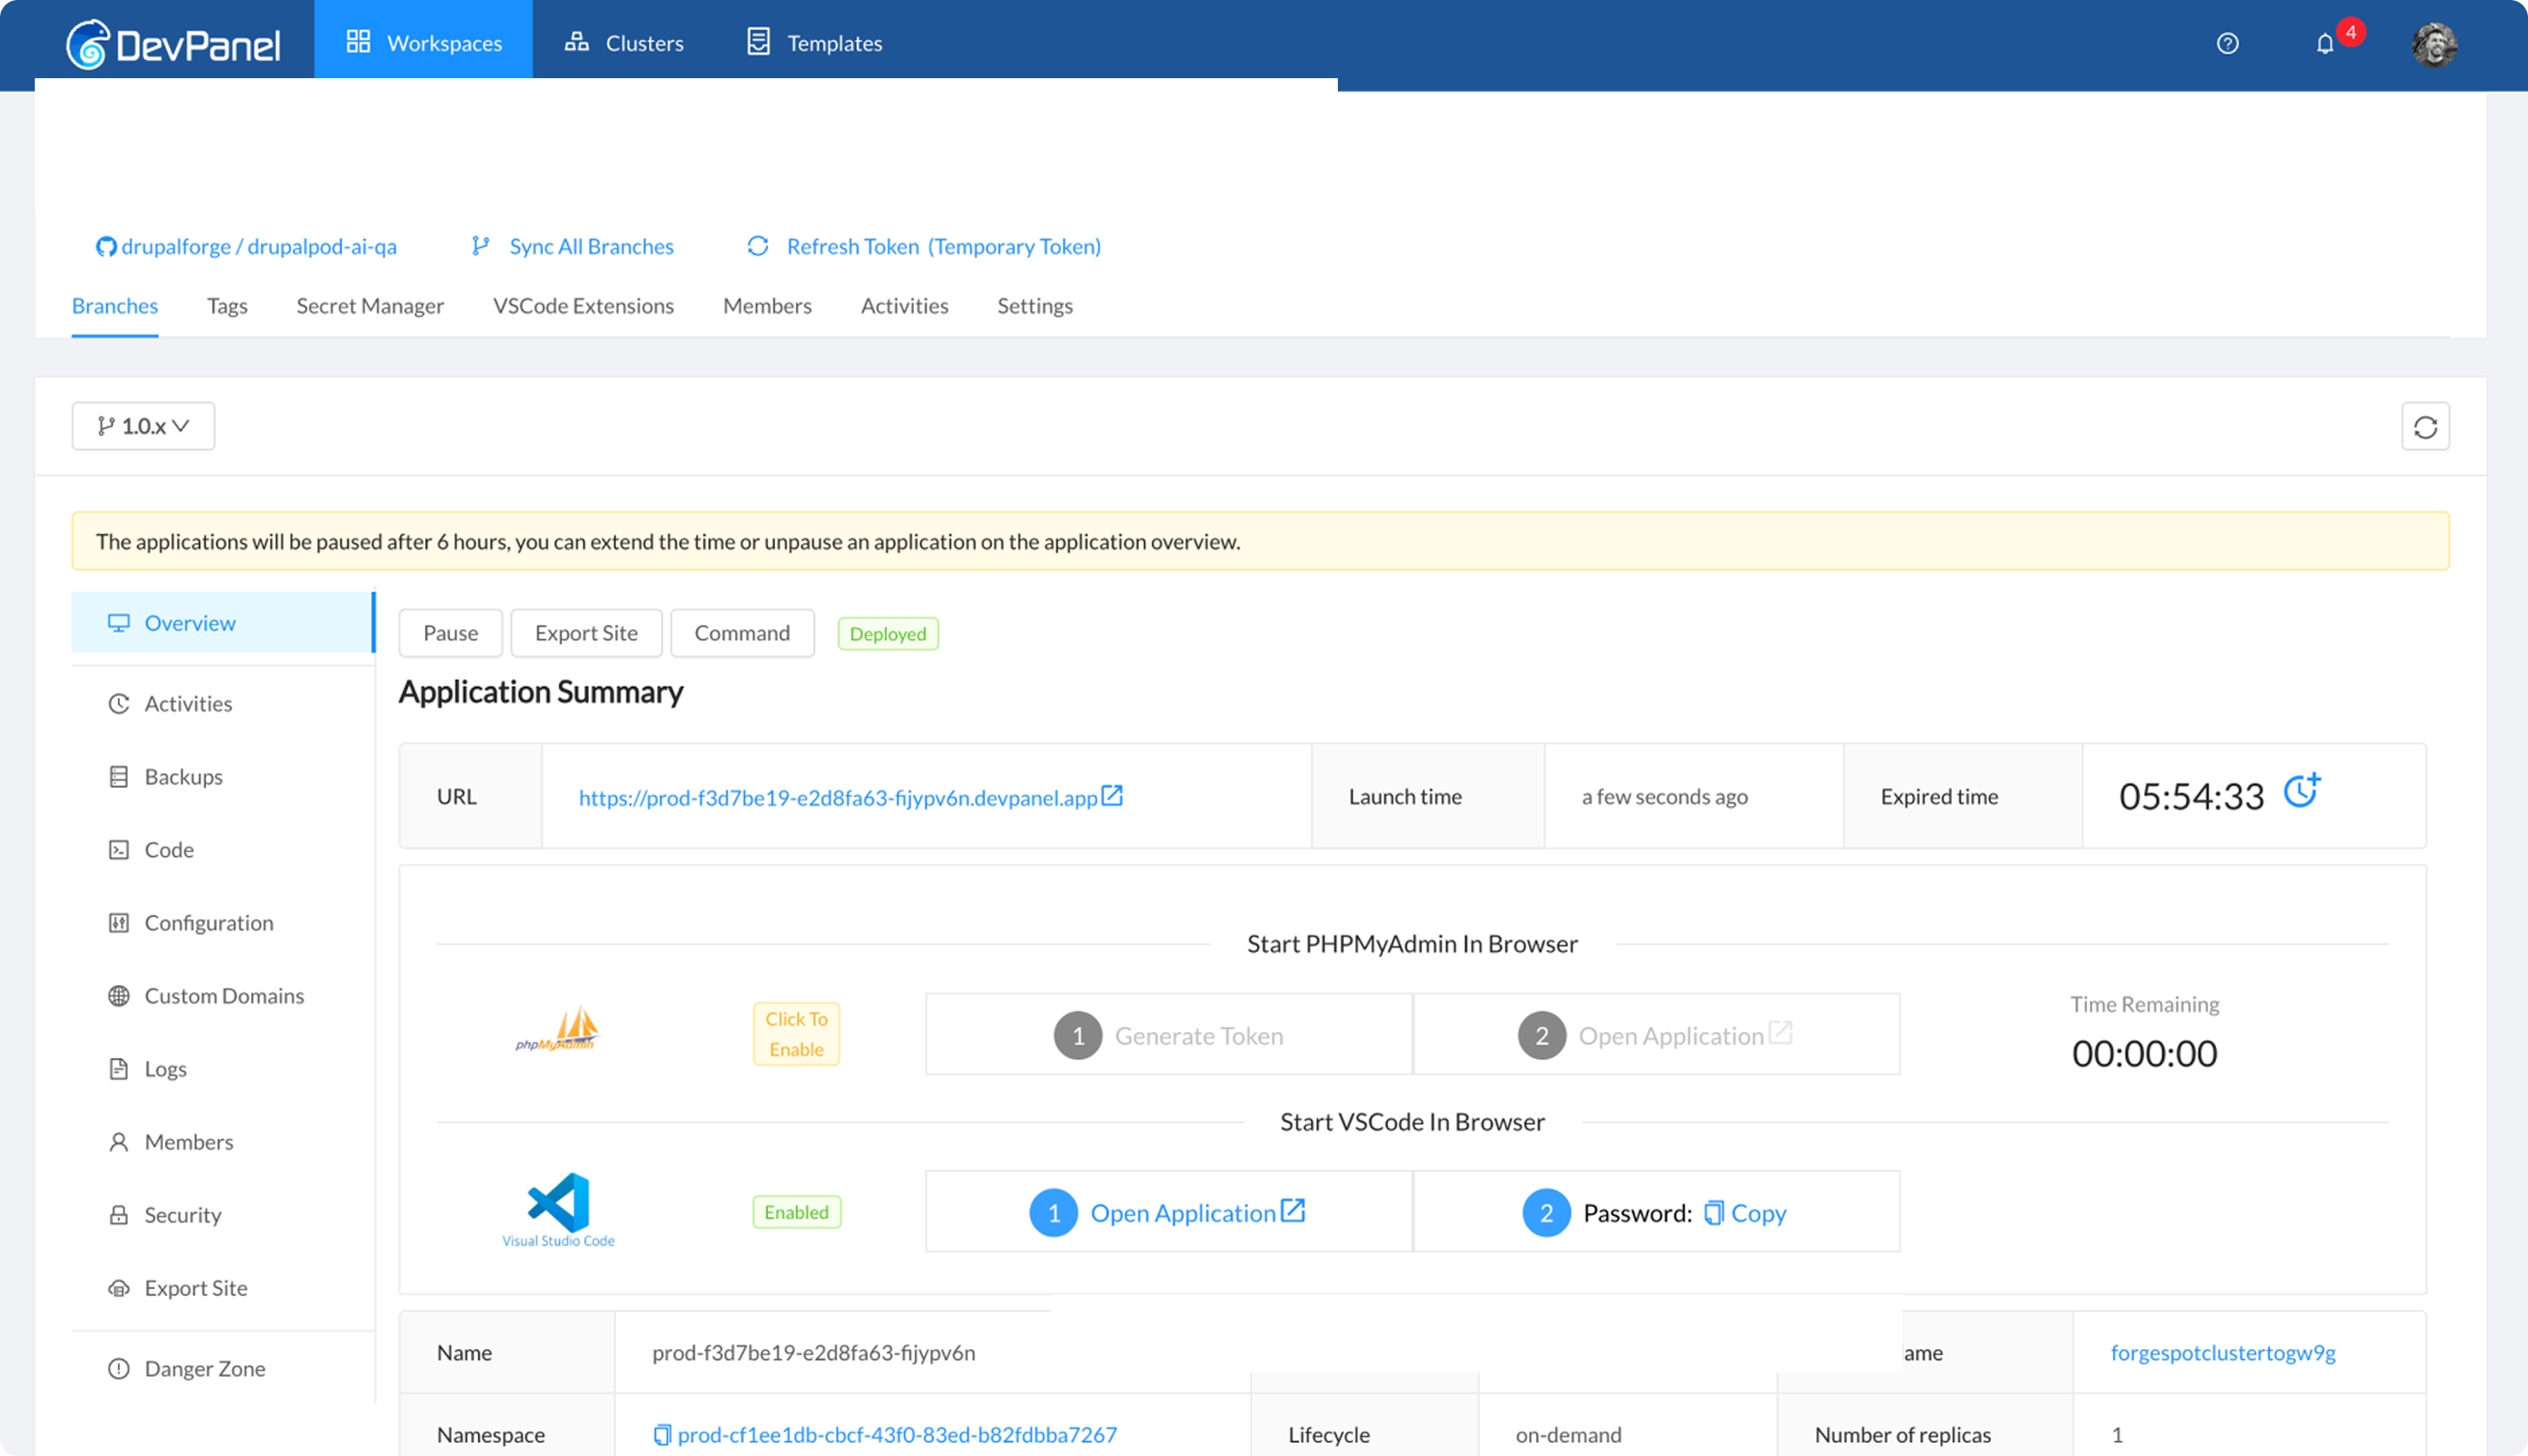Open the Secret Manager tab
The width and height of the screenshot is (2528, 1456).
pos(370,306)
